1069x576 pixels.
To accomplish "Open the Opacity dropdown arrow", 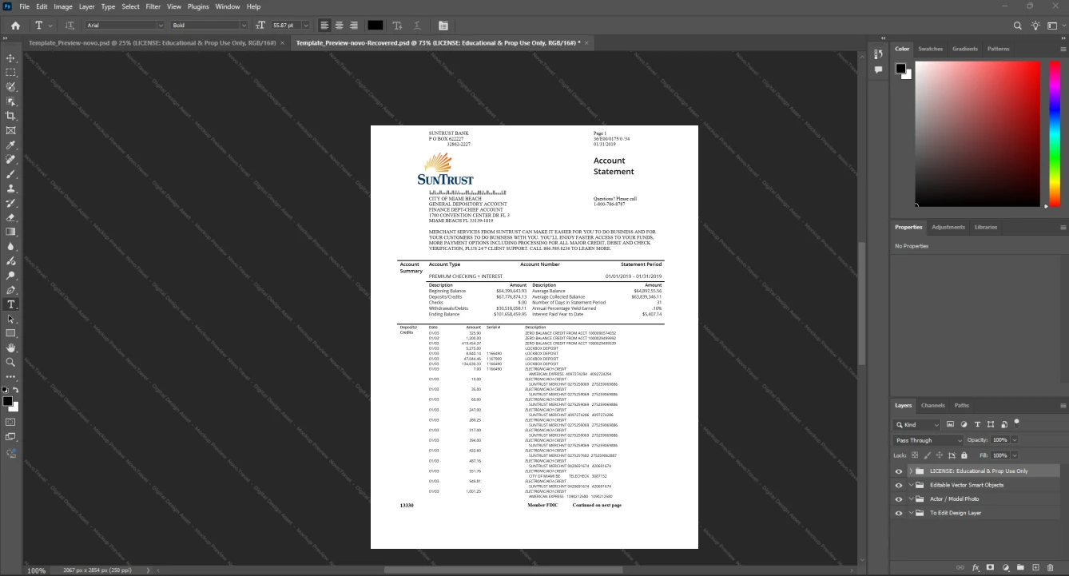I will pyautogui.click(x=1015, y=440).
